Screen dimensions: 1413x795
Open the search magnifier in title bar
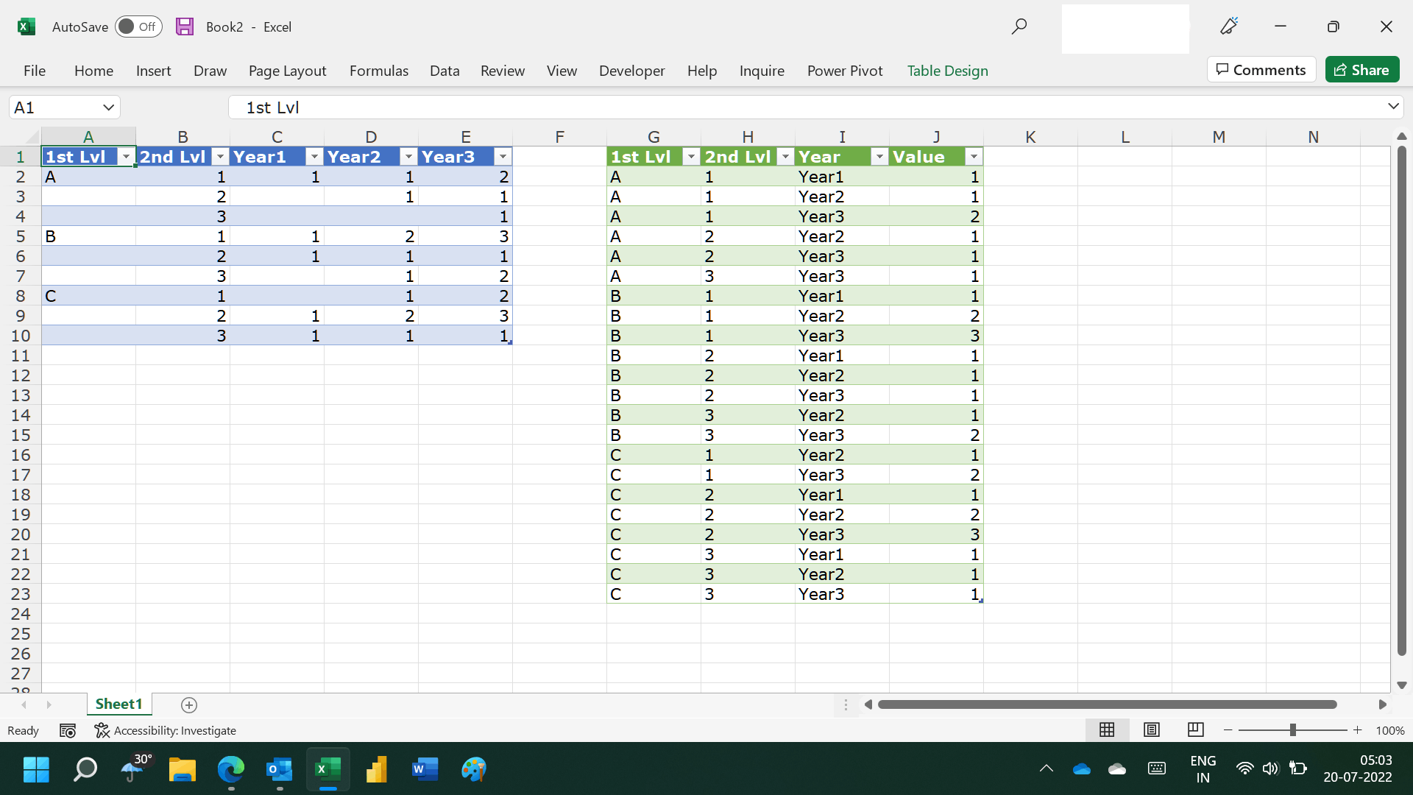click(1019, 26)
